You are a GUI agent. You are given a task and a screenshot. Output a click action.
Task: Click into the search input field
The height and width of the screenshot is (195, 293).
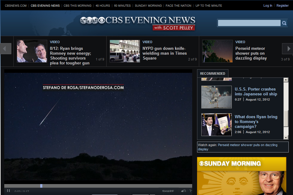point(249,23)
